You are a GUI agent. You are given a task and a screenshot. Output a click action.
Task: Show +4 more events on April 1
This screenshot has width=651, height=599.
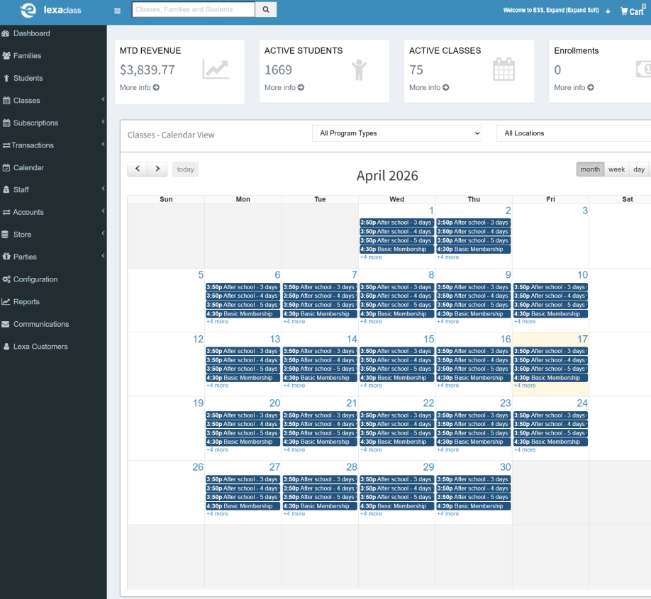pos(371,257)
